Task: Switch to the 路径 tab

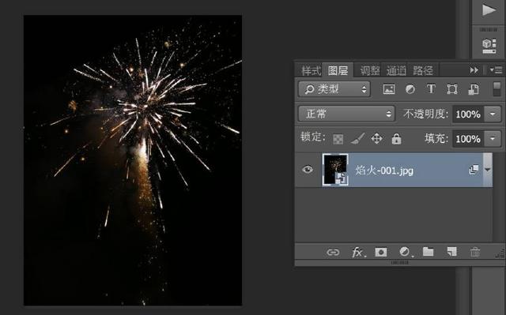Action: (423, 70)
